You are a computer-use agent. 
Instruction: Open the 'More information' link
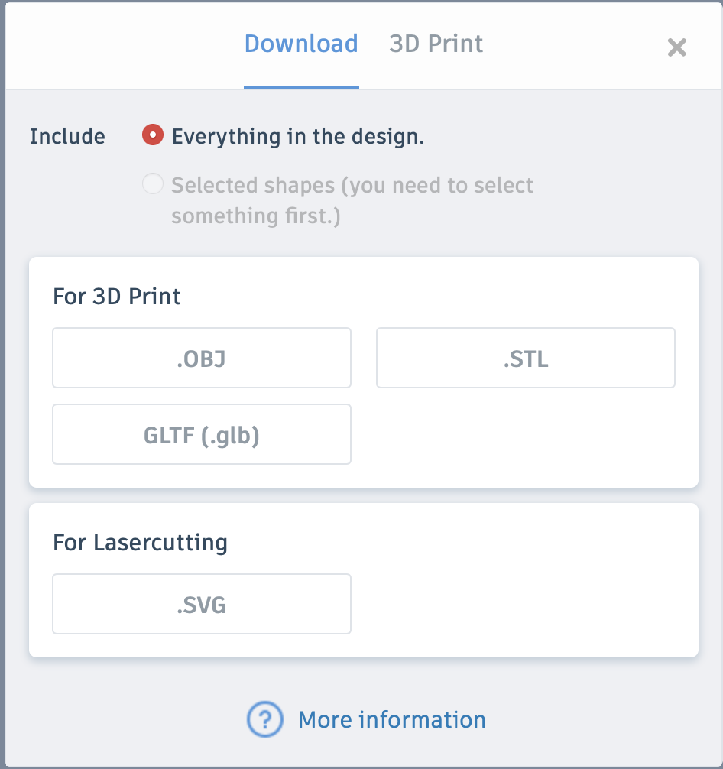391,719
